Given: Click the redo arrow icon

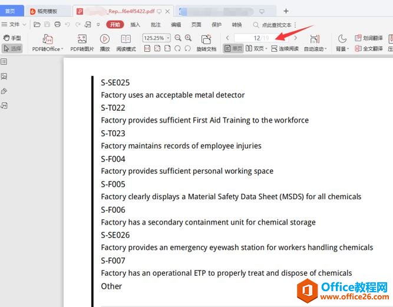Looking at the screenshot, I should (x=78, y=25).
